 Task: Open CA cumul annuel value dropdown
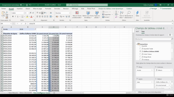169,85
